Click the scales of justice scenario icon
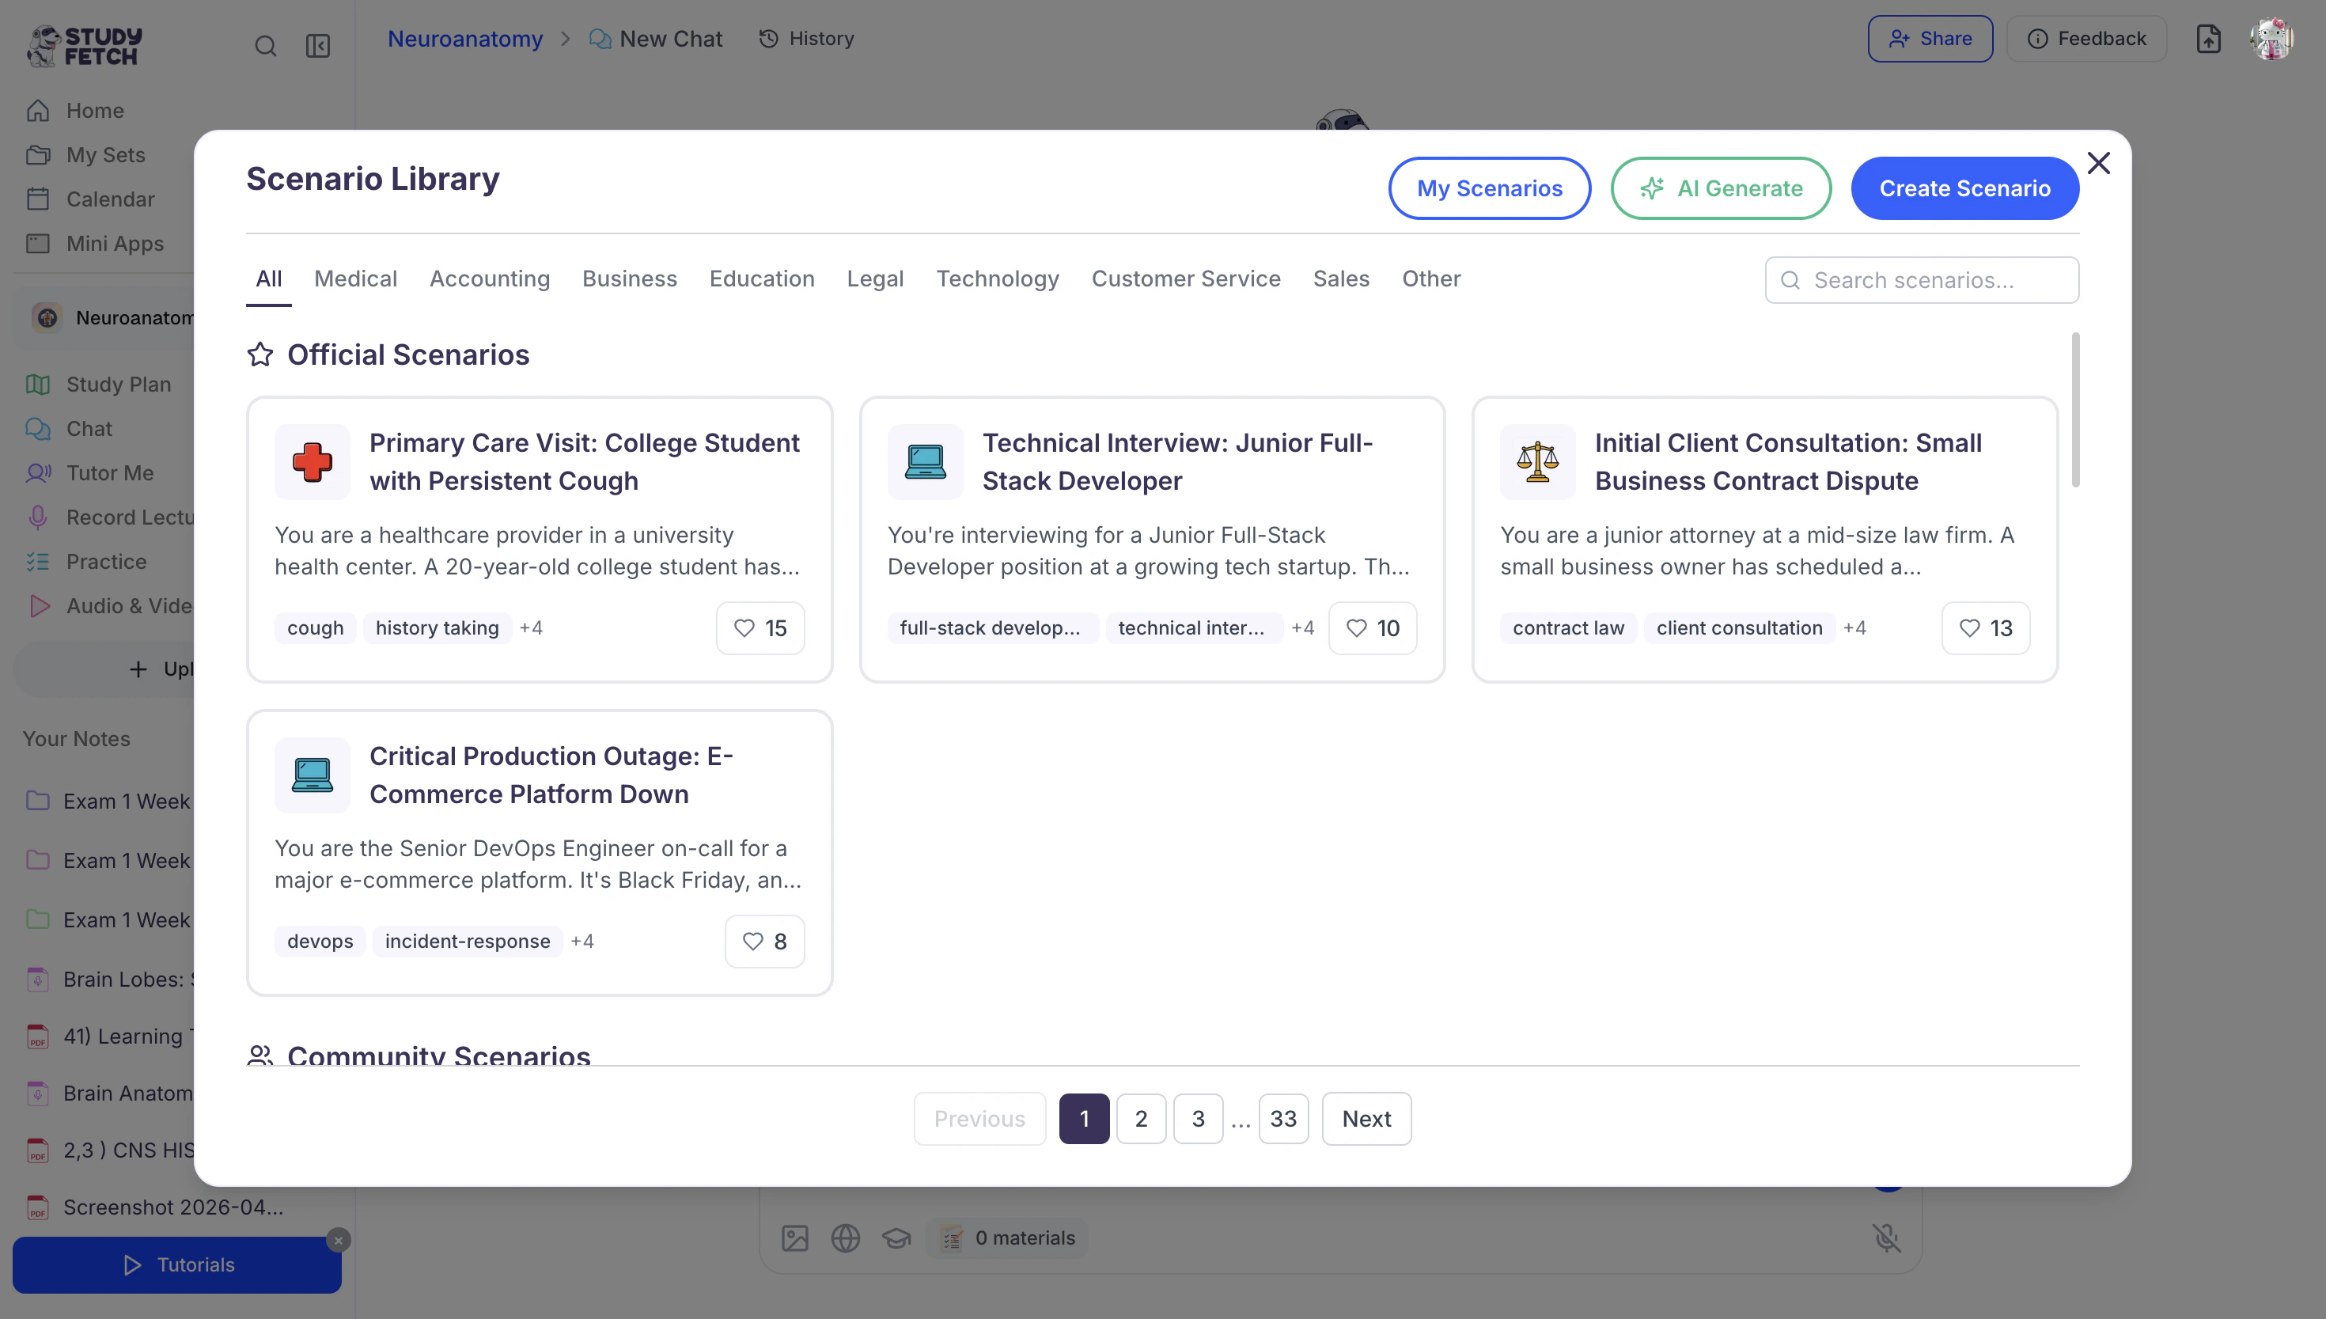2326x1319 pixels. [x=1537, y=462]
